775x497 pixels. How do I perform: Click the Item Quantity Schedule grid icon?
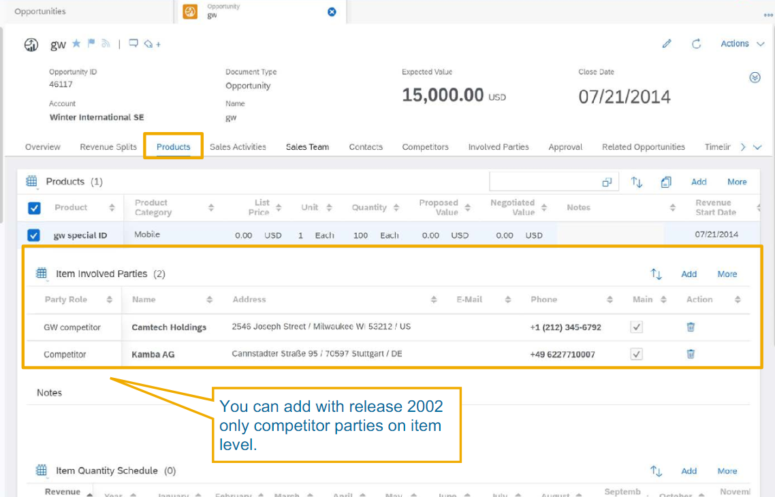coord(42,470)
